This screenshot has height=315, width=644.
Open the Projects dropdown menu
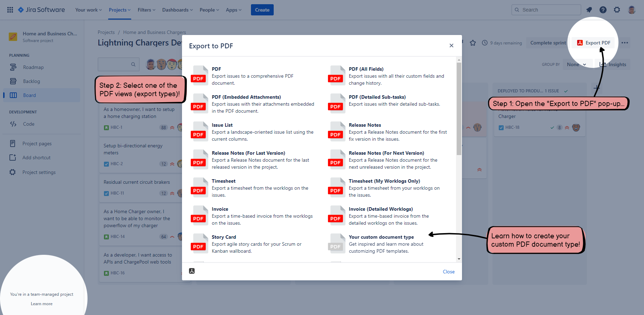pyautogui.click(x=120, y=10)
